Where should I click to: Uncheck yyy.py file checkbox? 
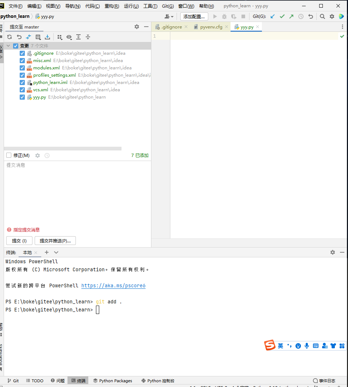(x=22, y=97)
